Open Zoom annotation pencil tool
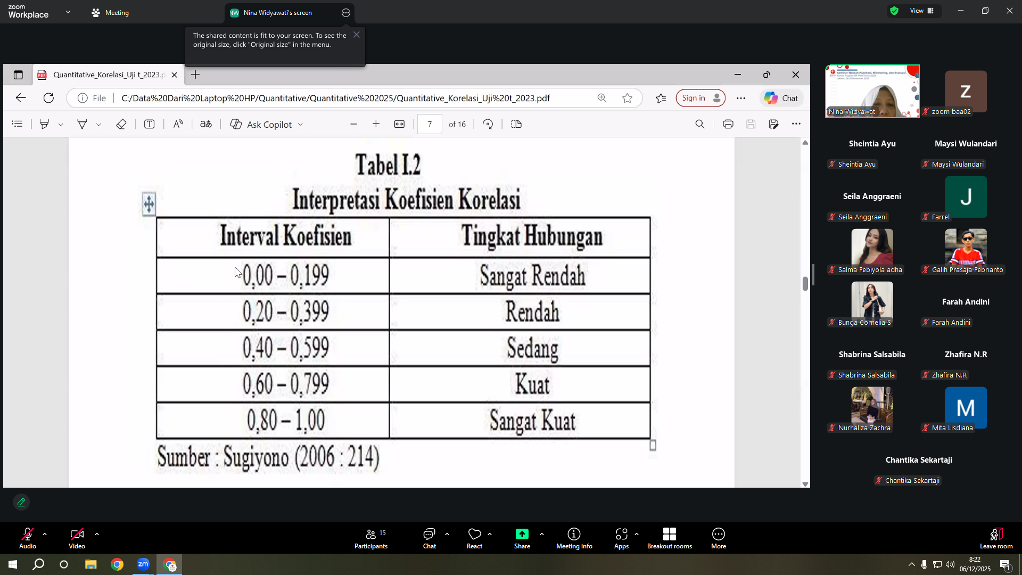 tap(21, 502)
